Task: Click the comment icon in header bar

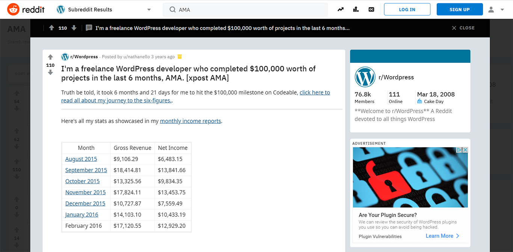Action: click(x=89, y=28)
